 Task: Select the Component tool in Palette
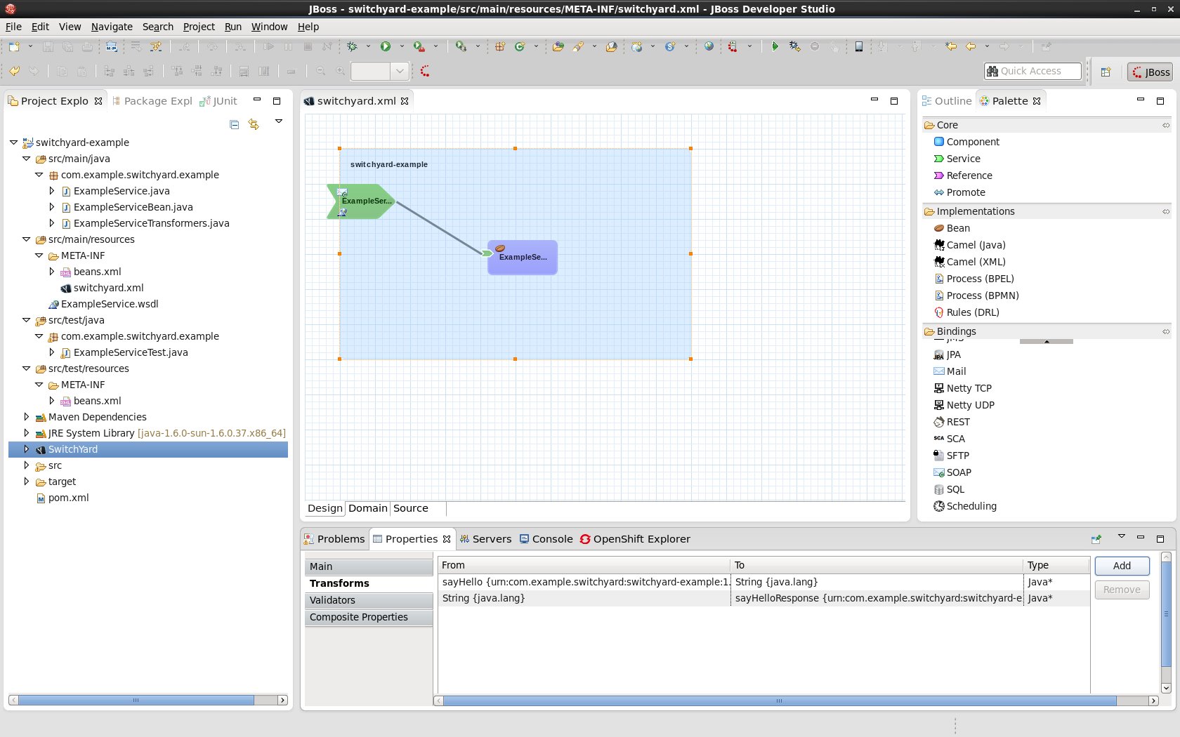click(x=966, y=142)
